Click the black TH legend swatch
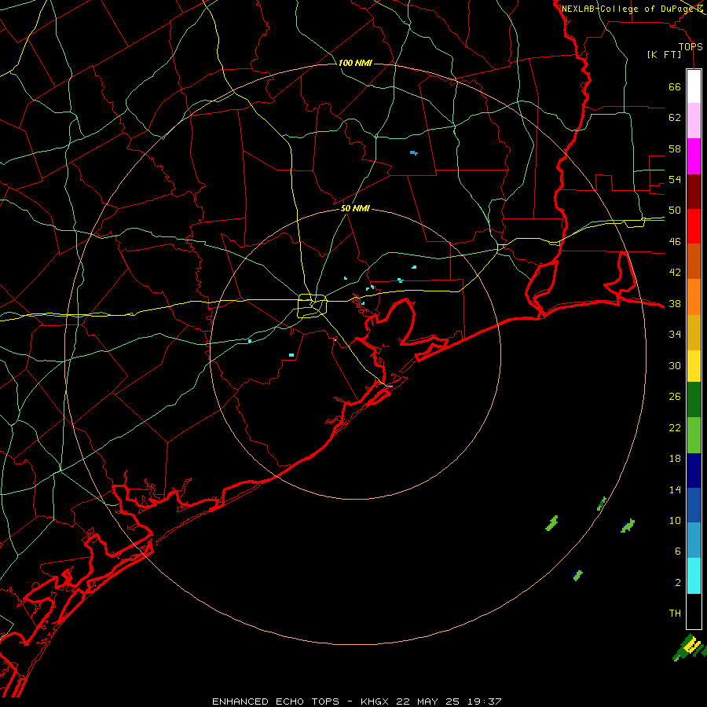The width and height of the screenshot is (707, 707). (694, 611)
